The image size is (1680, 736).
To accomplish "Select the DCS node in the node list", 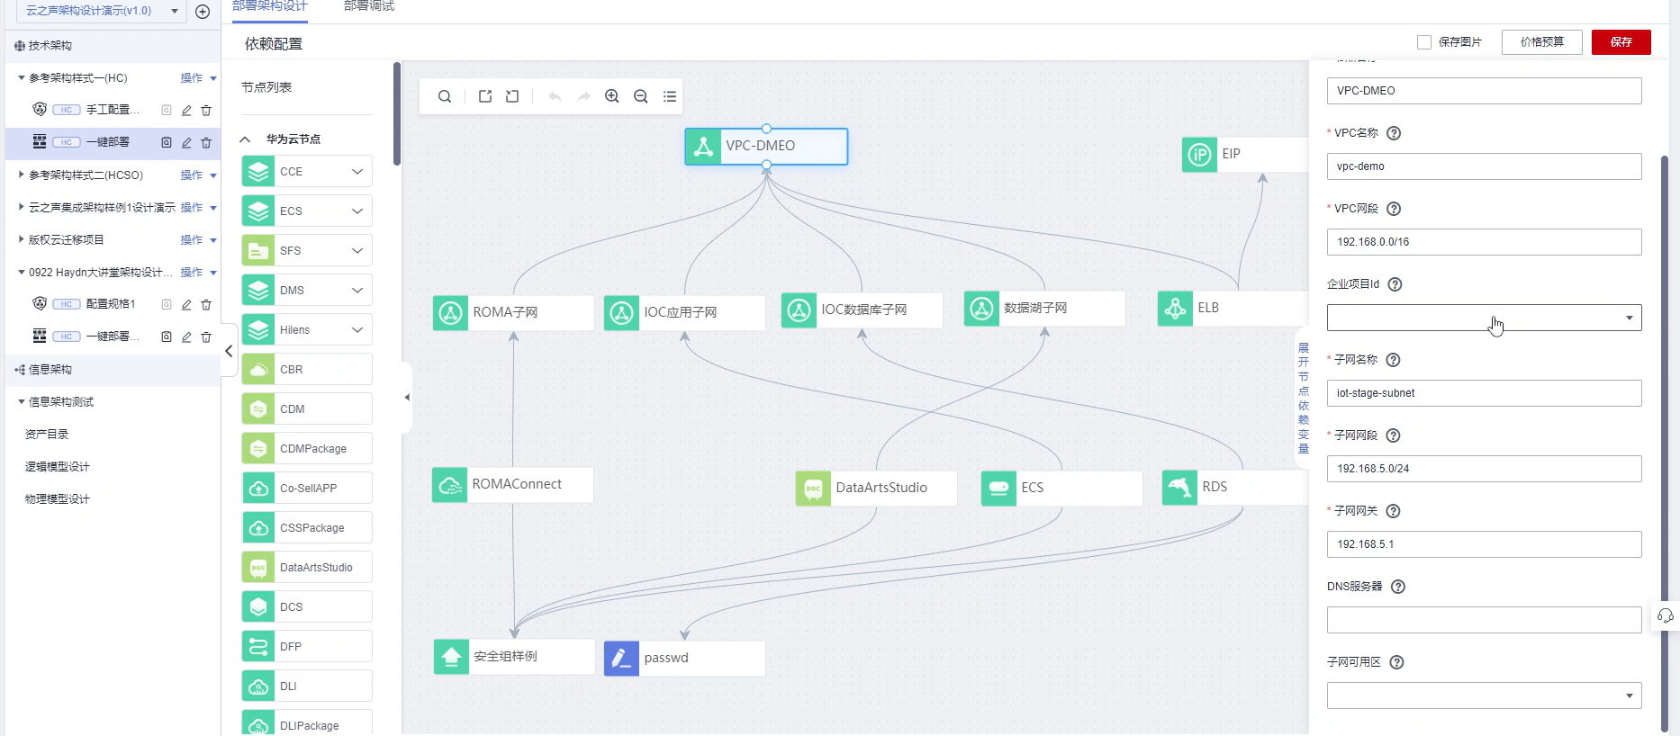I will click(307, 607).
